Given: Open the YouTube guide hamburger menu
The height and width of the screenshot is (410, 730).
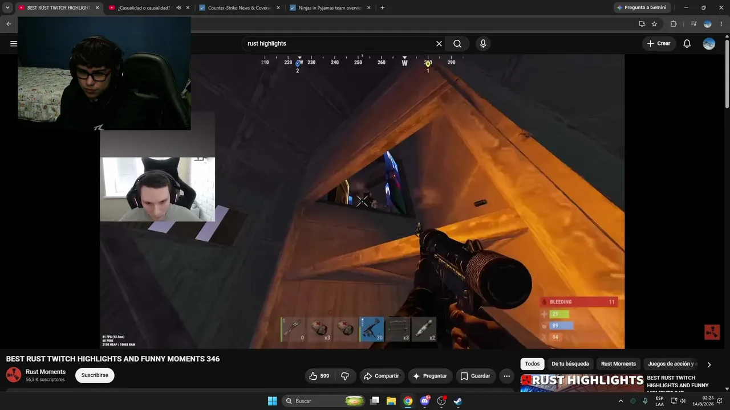Looking at the screenshot, I should (14, 43).
